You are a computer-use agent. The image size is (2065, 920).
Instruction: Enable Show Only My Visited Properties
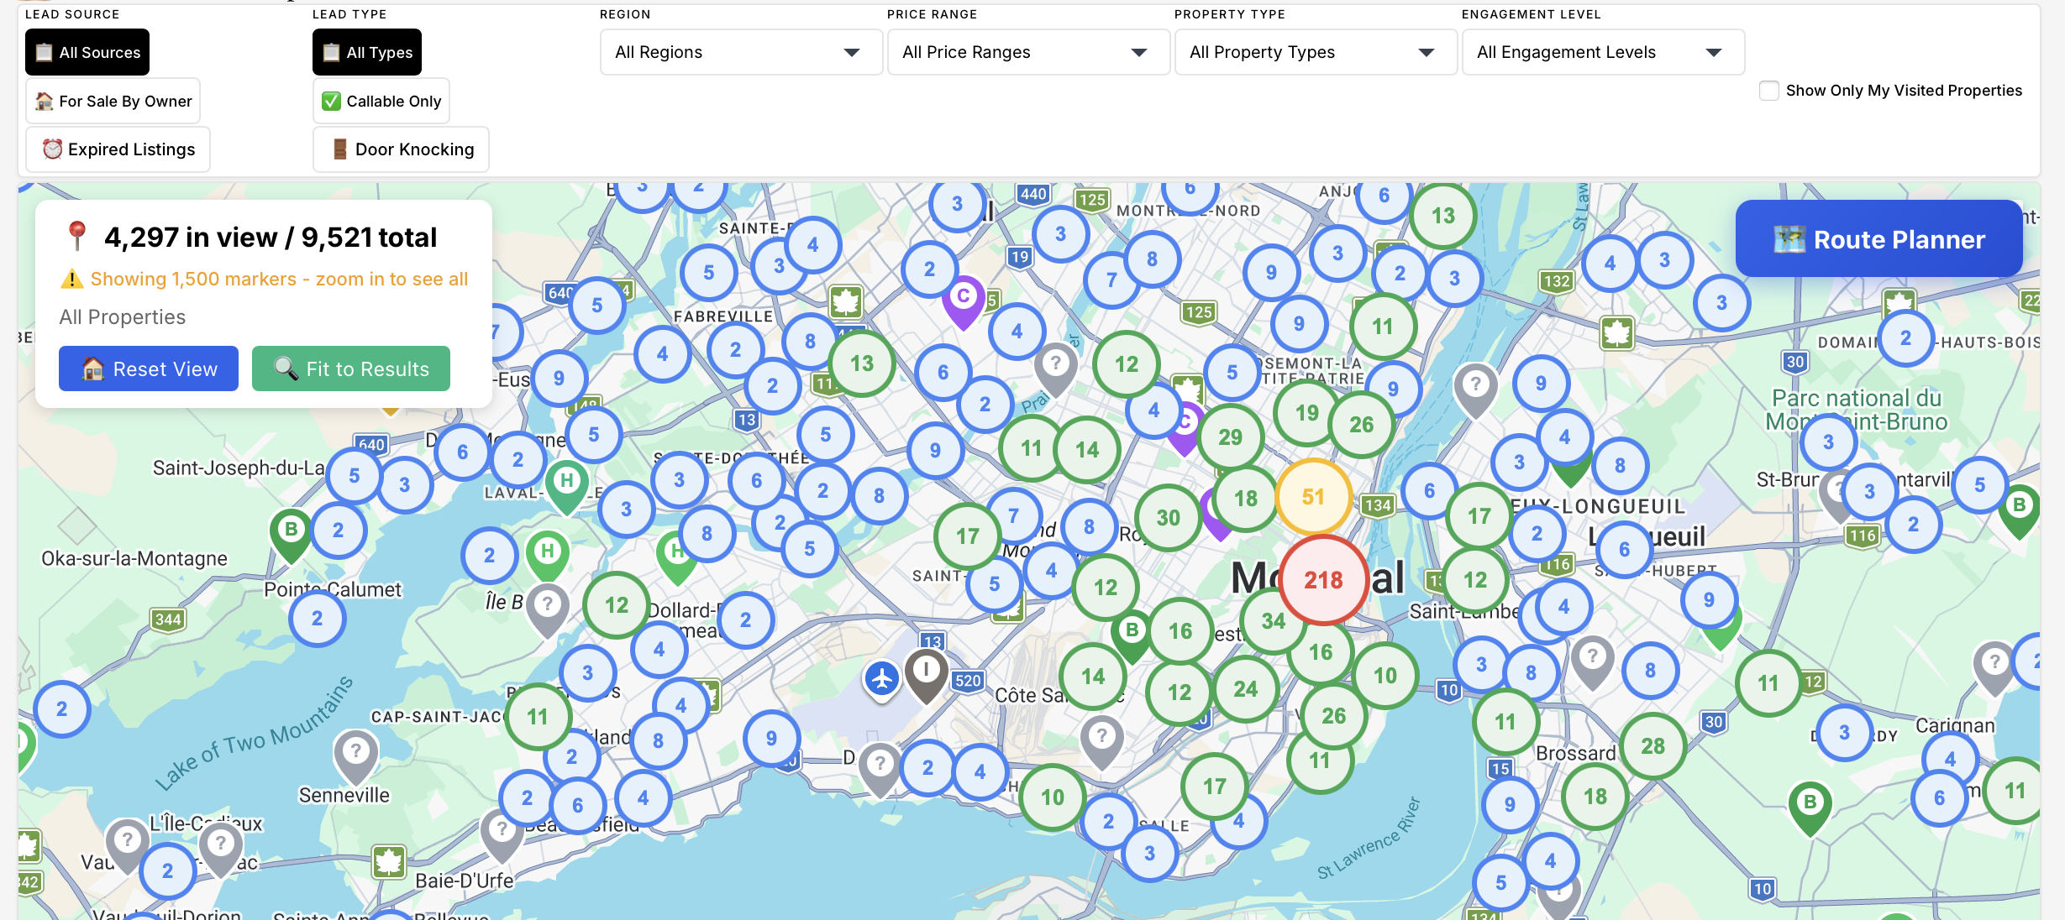pos(1769,90)
